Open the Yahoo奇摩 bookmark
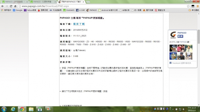This screenshot has height=112, width=200. [30, 10]
